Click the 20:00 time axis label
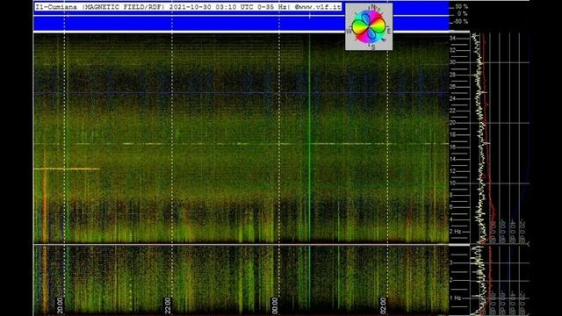 pyautogui.click(x=60, y=305)
